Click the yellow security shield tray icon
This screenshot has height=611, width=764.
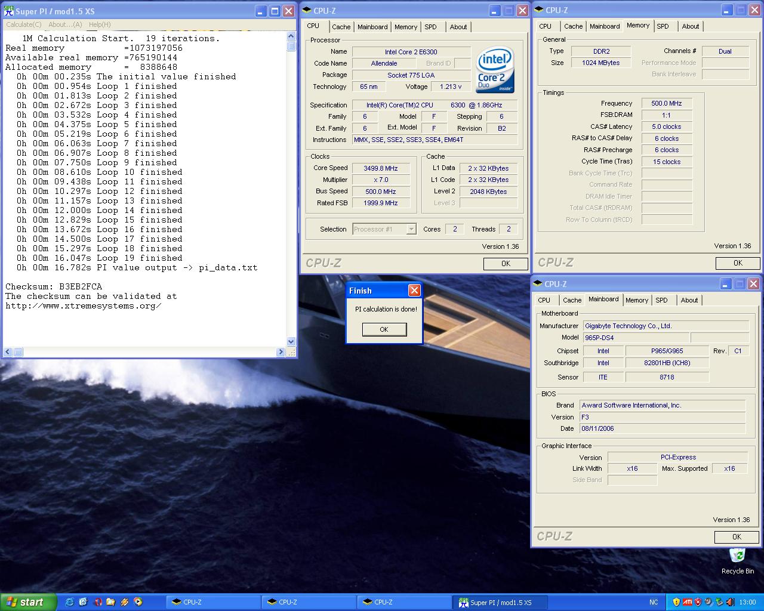(x=676, y=602)
